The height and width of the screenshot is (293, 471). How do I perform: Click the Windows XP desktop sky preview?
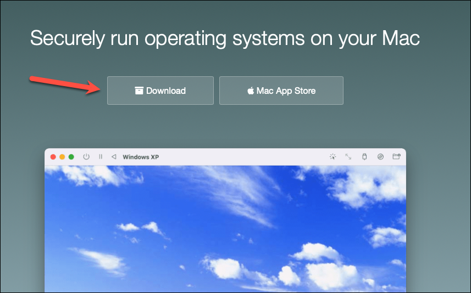tap(225, 229)
